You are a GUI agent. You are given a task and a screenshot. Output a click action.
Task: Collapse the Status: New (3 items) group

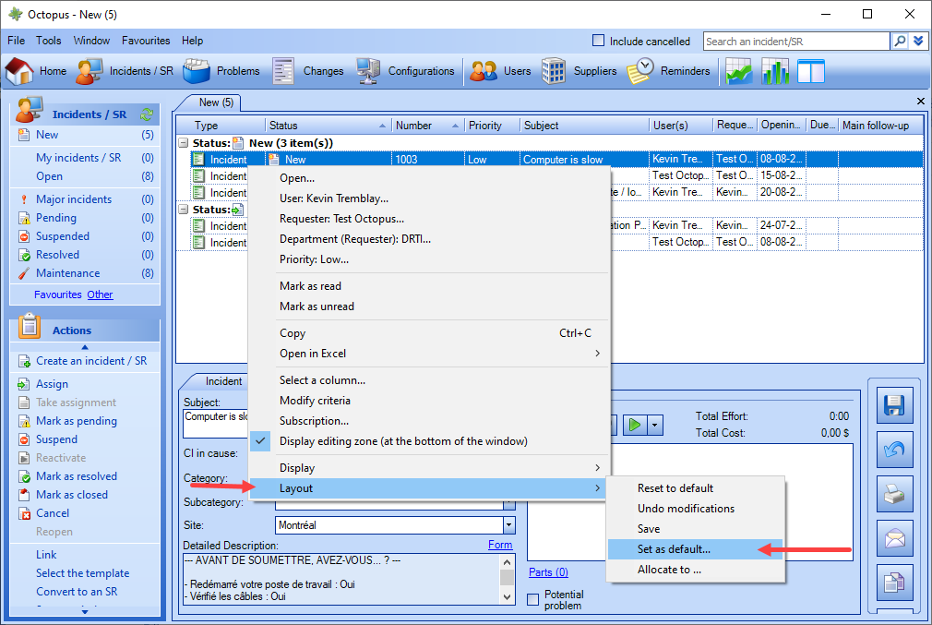184,143
